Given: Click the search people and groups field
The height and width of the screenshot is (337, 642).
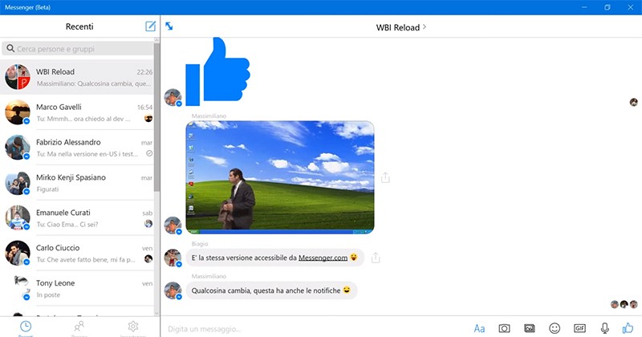Looking at the screenshot, I should (x=80, y=49).
